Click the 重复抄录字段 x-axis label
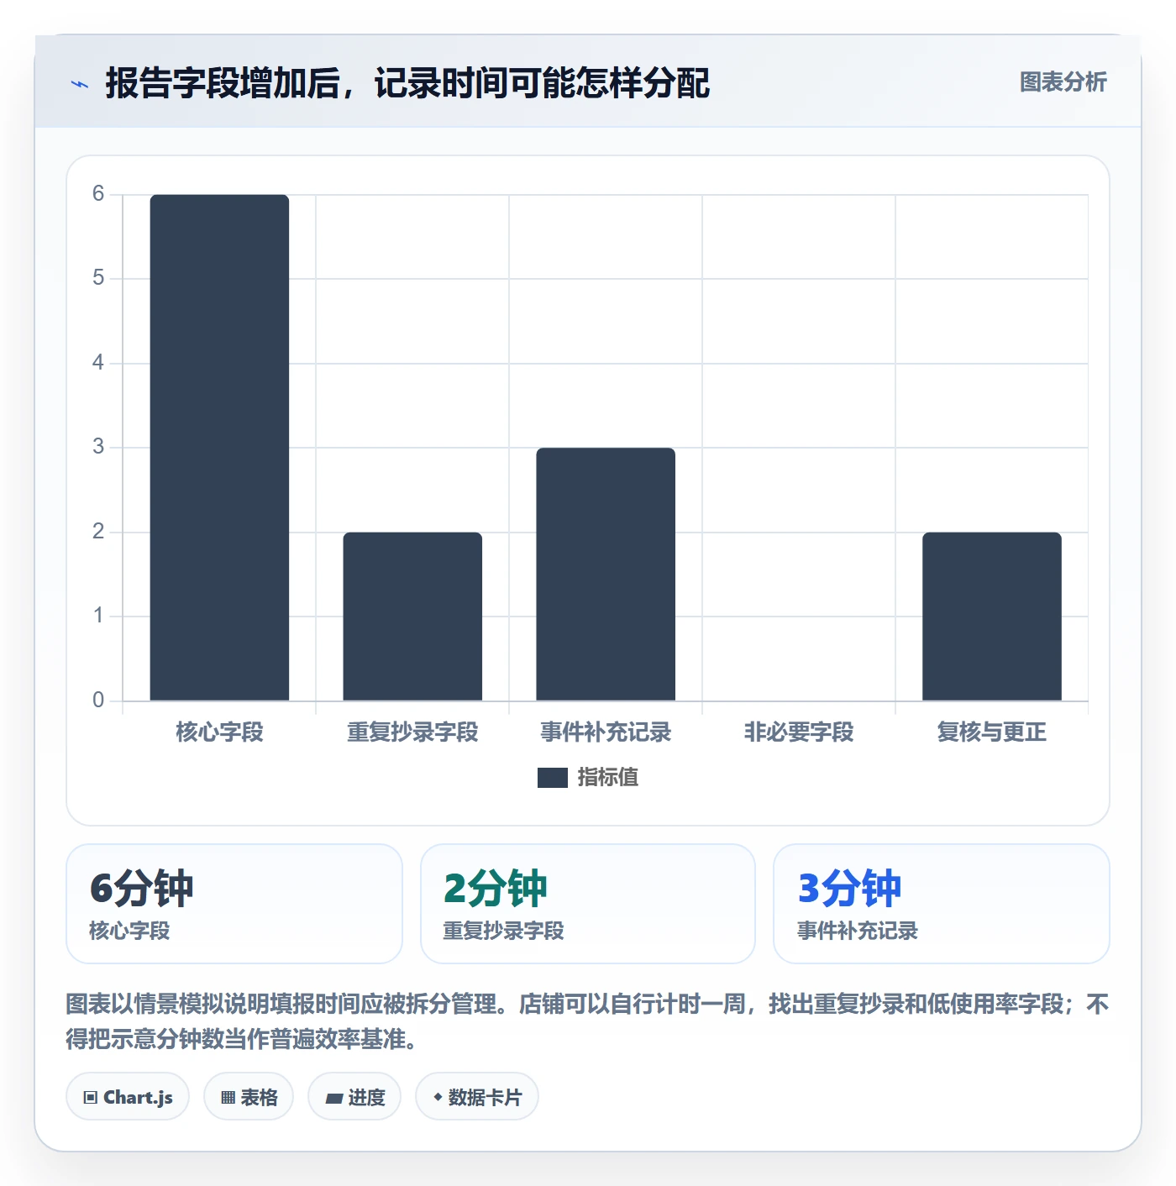The image size is (1176, 1186). [412, 732]
